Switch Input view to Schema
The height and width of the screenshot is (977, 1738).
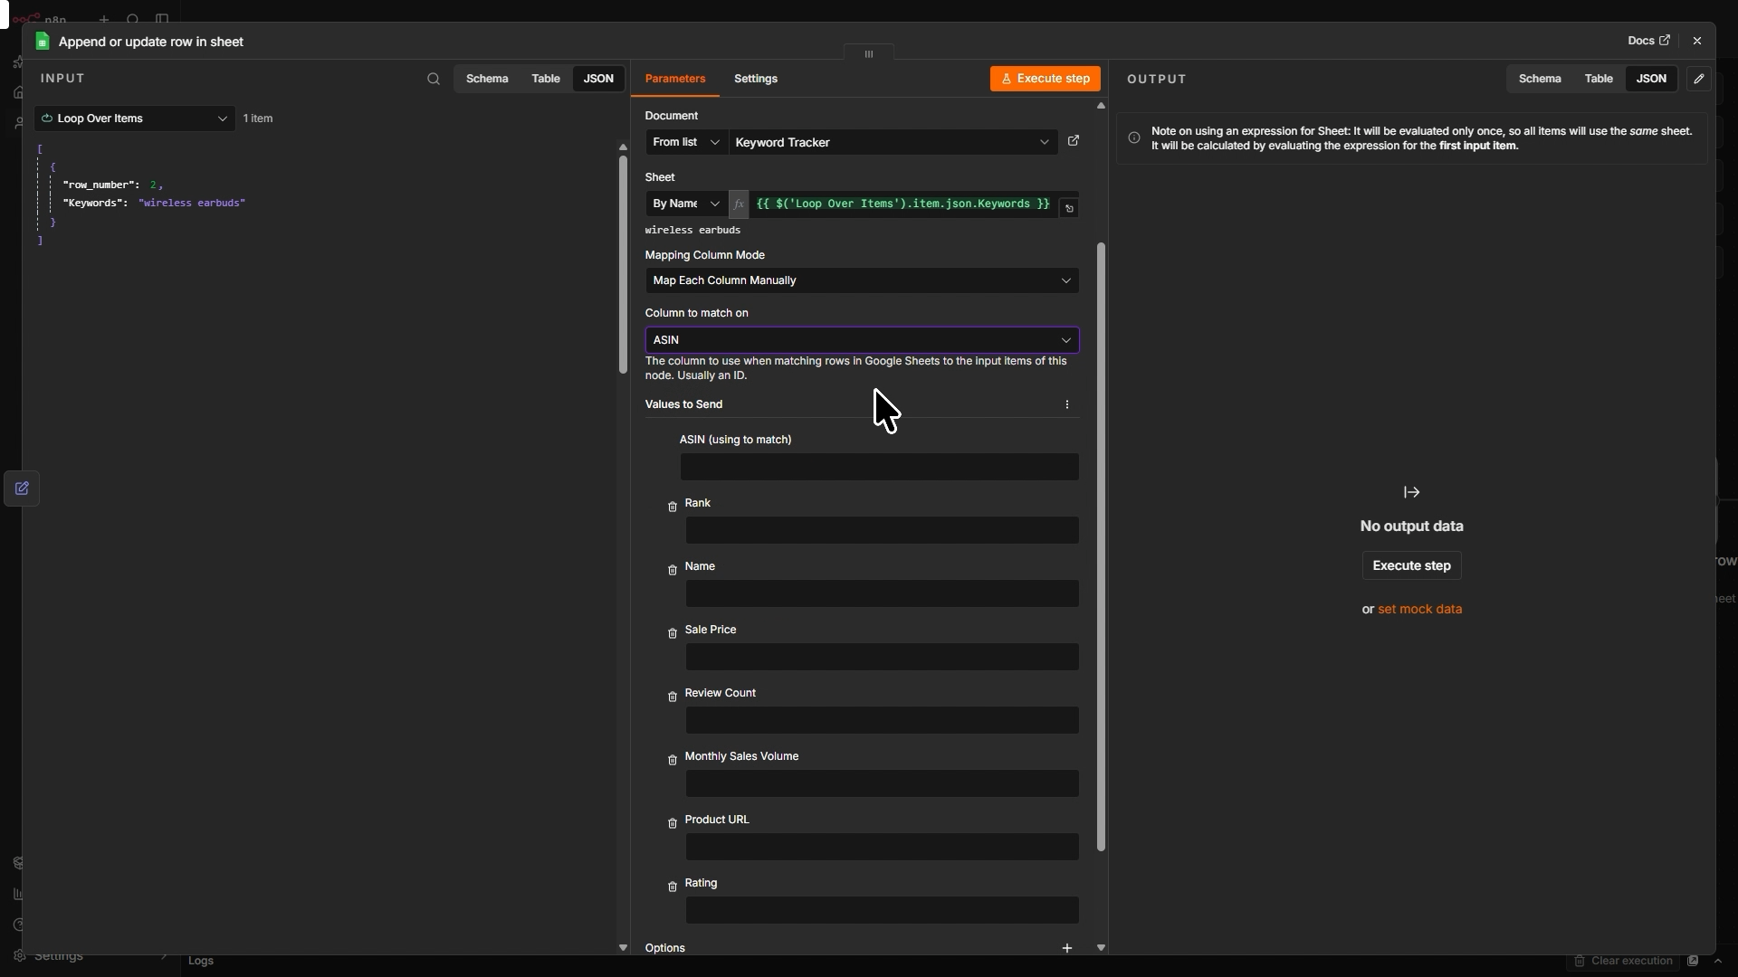pyautogui.click(x=487, y=79)
